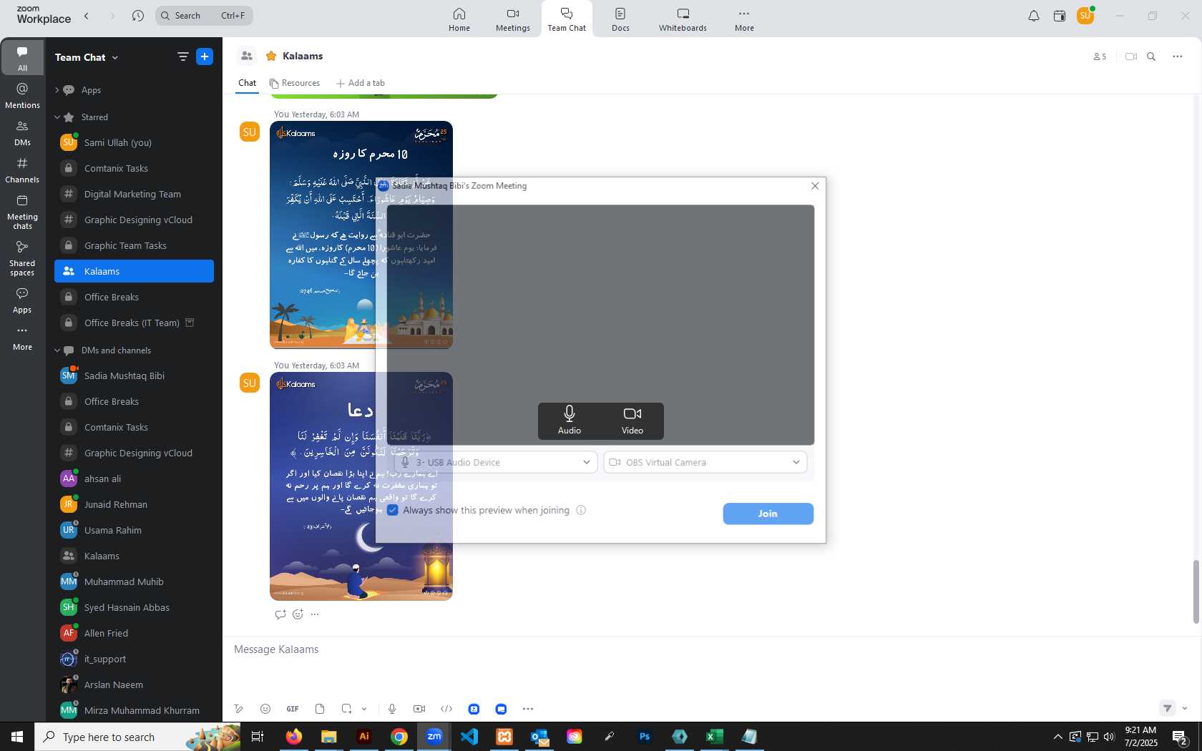The height and width of the screenshot is (751, 1202).
Task: Record an audio message in composer
Action: [392, 709]
